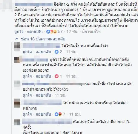Like the reply saying ไม่ใช่3ครั้ง
138x134 pixels.
(x=27, y=52)
